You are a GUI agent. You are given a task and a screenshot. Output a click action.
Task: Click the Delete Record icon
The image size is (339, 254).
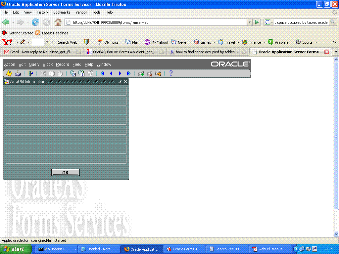tap(150, 73)
